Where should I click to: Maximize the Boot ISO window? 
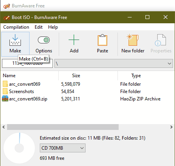147,17
